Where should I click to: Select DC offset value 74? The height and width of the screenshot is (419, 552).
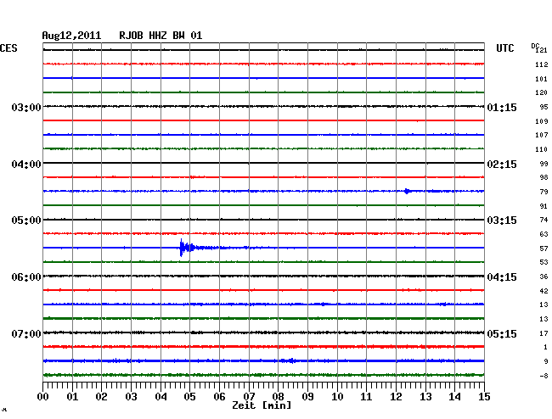(x=544, y=220)
